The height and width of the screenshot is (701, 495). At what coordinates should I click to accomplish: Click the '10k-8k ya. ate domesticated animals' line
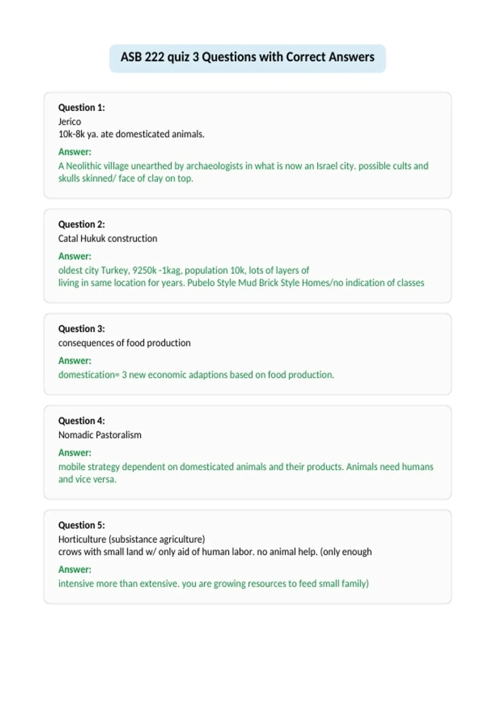pos(131,134)
